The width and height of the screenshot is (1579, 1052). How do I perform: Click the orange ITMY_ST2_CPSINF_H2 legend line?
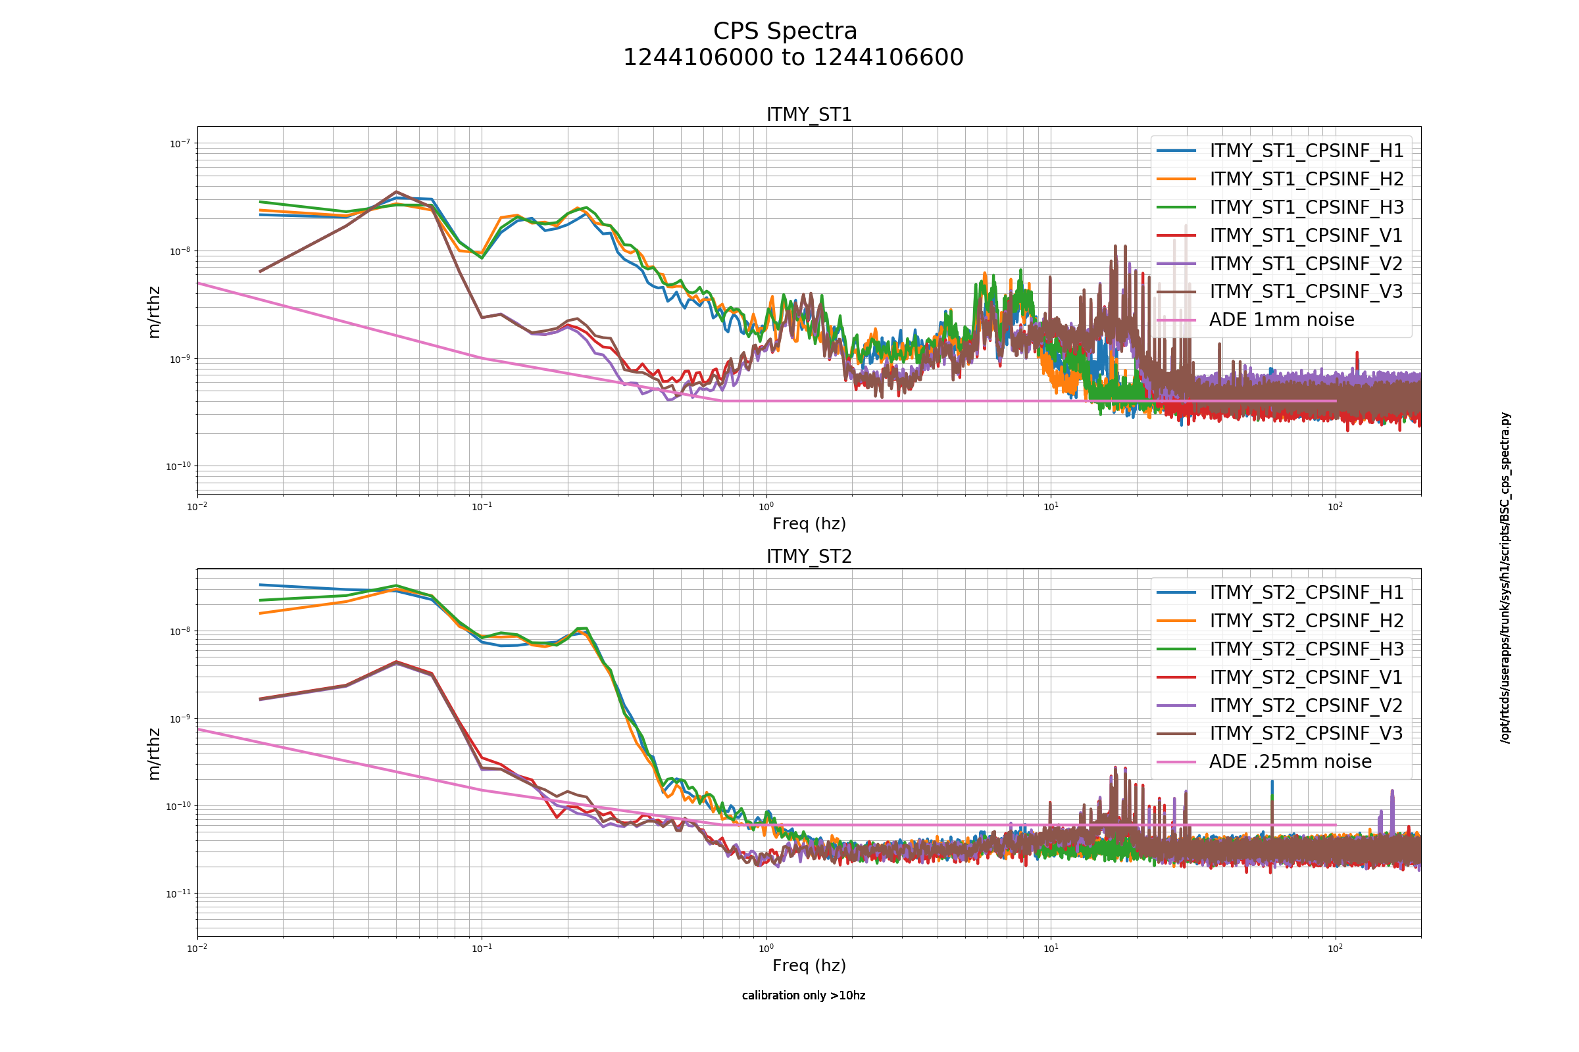point(1176,621)
